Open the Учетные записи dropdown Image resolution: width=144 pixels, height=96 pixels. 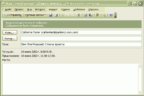(x=35, y=15)
